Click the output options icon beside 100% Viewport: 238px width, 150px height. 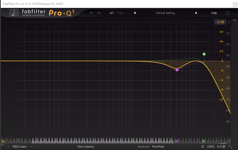[203, 147]
